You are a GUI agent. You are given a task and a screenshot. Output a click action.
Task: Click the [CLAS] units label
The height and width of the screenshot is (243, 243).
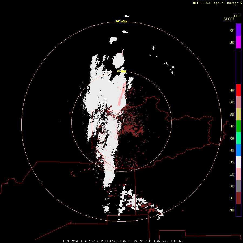228,19
